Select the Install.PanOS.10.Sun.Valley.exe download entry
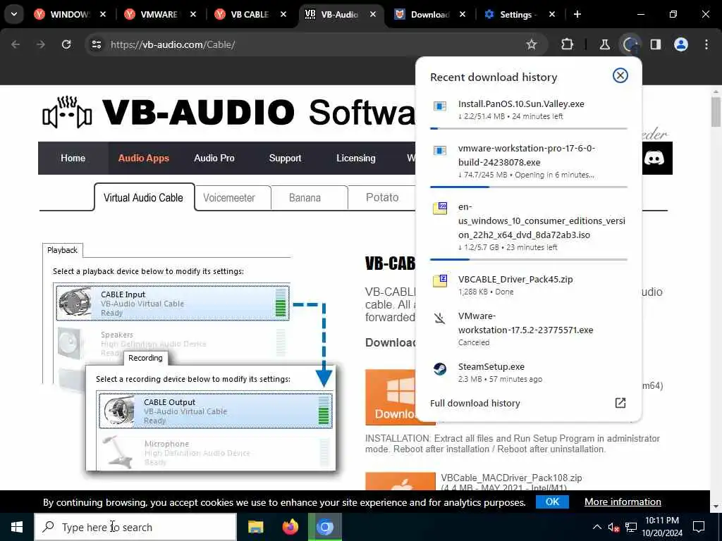Image resolution: width=722 pixels, height=541 pixels. pyautogui.click(x=529, y=109)
